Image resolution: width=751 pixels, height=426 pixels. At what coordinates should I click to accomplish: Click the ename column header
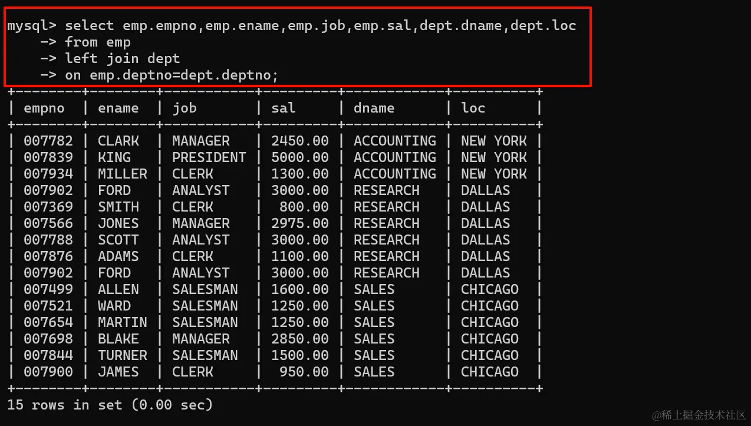click(118, 108)
